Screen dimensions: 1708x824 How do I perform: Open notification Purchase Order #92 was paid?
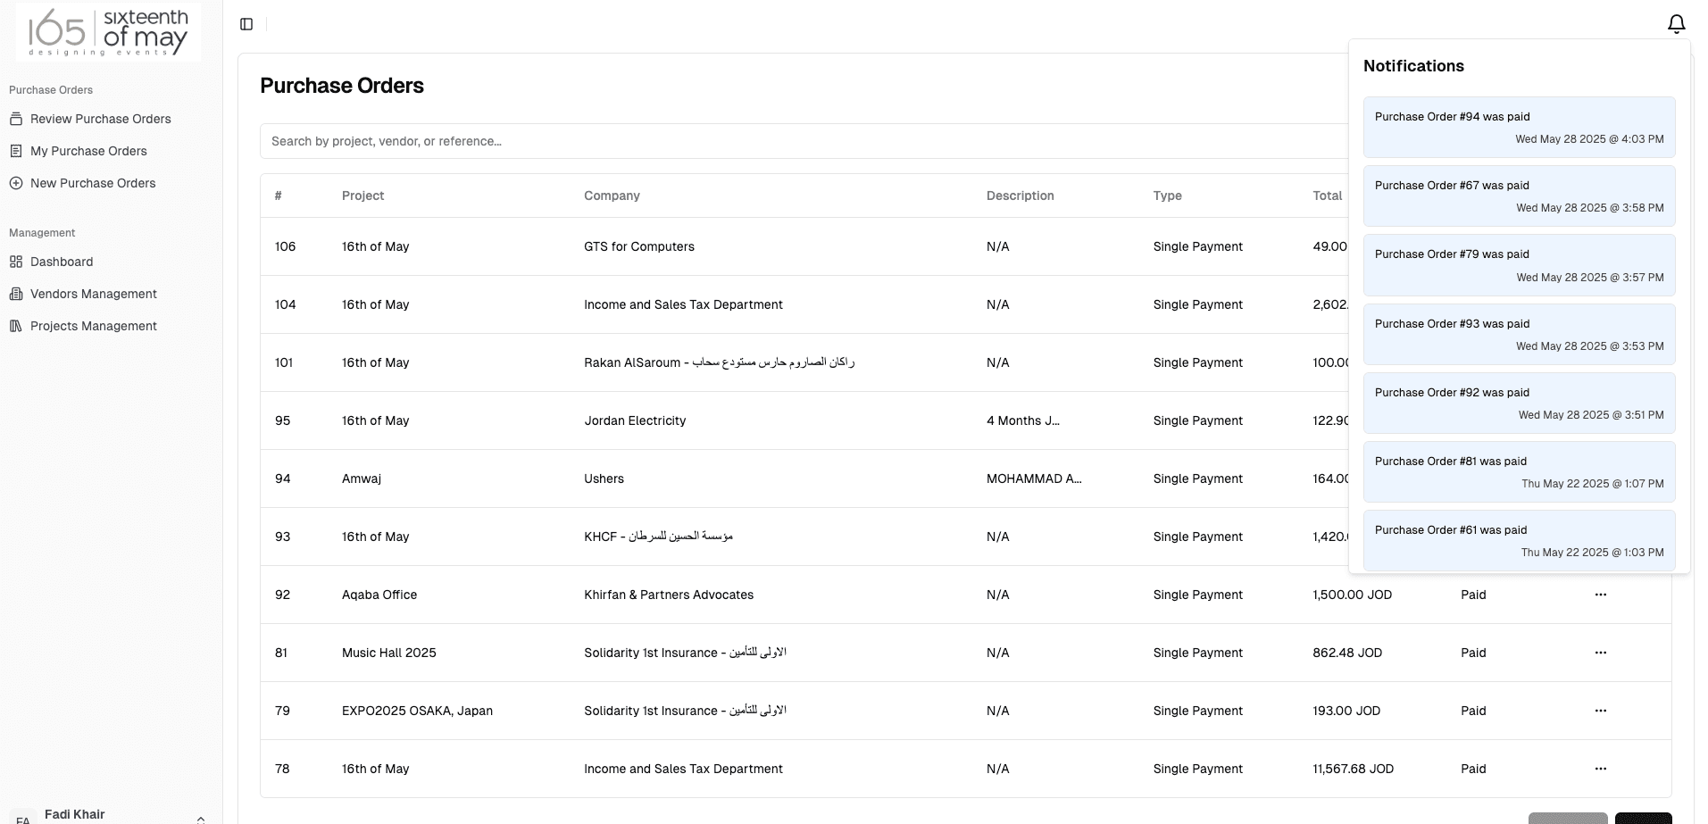1519,403
